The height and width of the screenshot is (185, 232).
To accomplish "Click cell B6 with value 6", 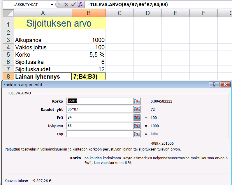I will tap(89, 62).
